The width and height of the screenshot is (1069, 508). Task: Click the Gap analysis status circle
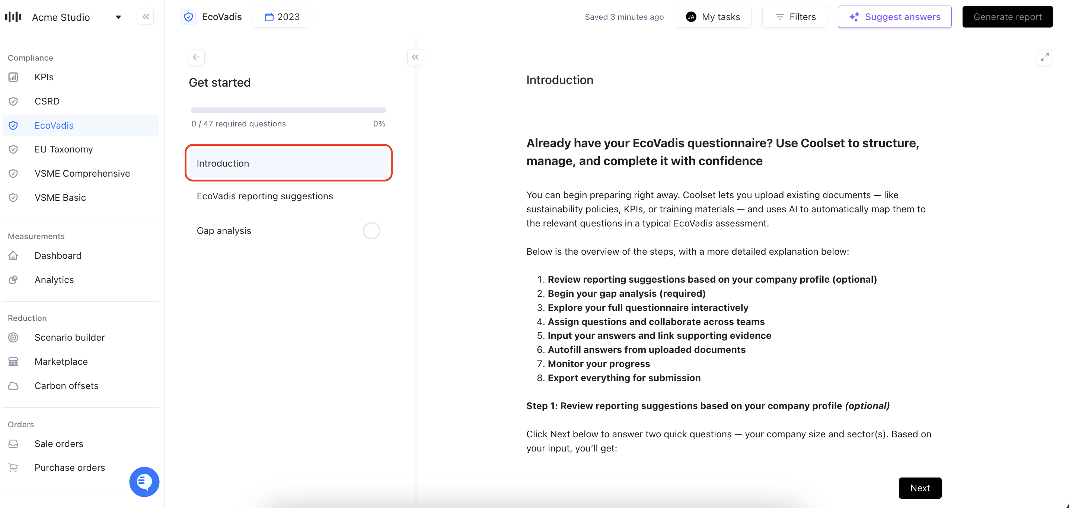coord(371,231)
